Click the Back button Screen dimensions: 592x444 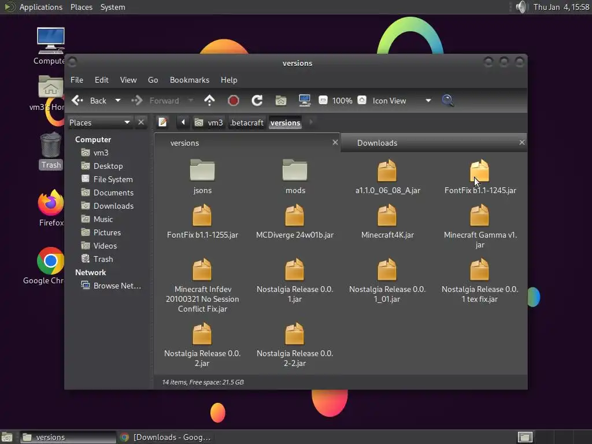tap(90, 101)
